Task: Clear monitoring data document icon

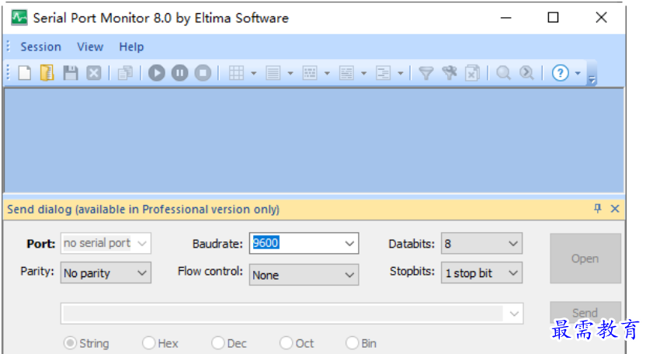Action: point(472,73)
